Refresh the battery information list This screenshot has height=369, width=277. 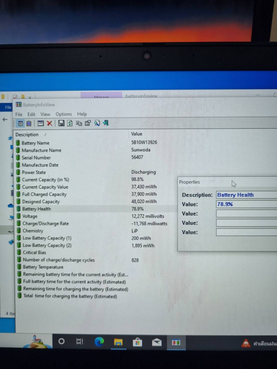[70, 123]
